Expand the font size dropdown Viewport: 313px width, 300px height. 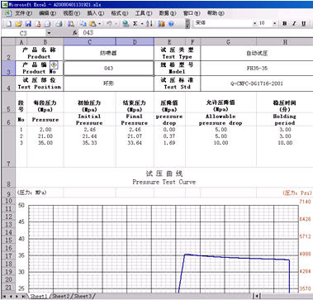tap(274, 24)
